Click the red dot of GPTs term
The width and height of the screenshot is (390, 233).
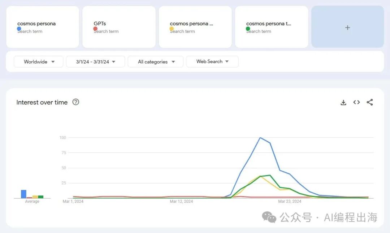pyautogui.click(x=95, y=29)
